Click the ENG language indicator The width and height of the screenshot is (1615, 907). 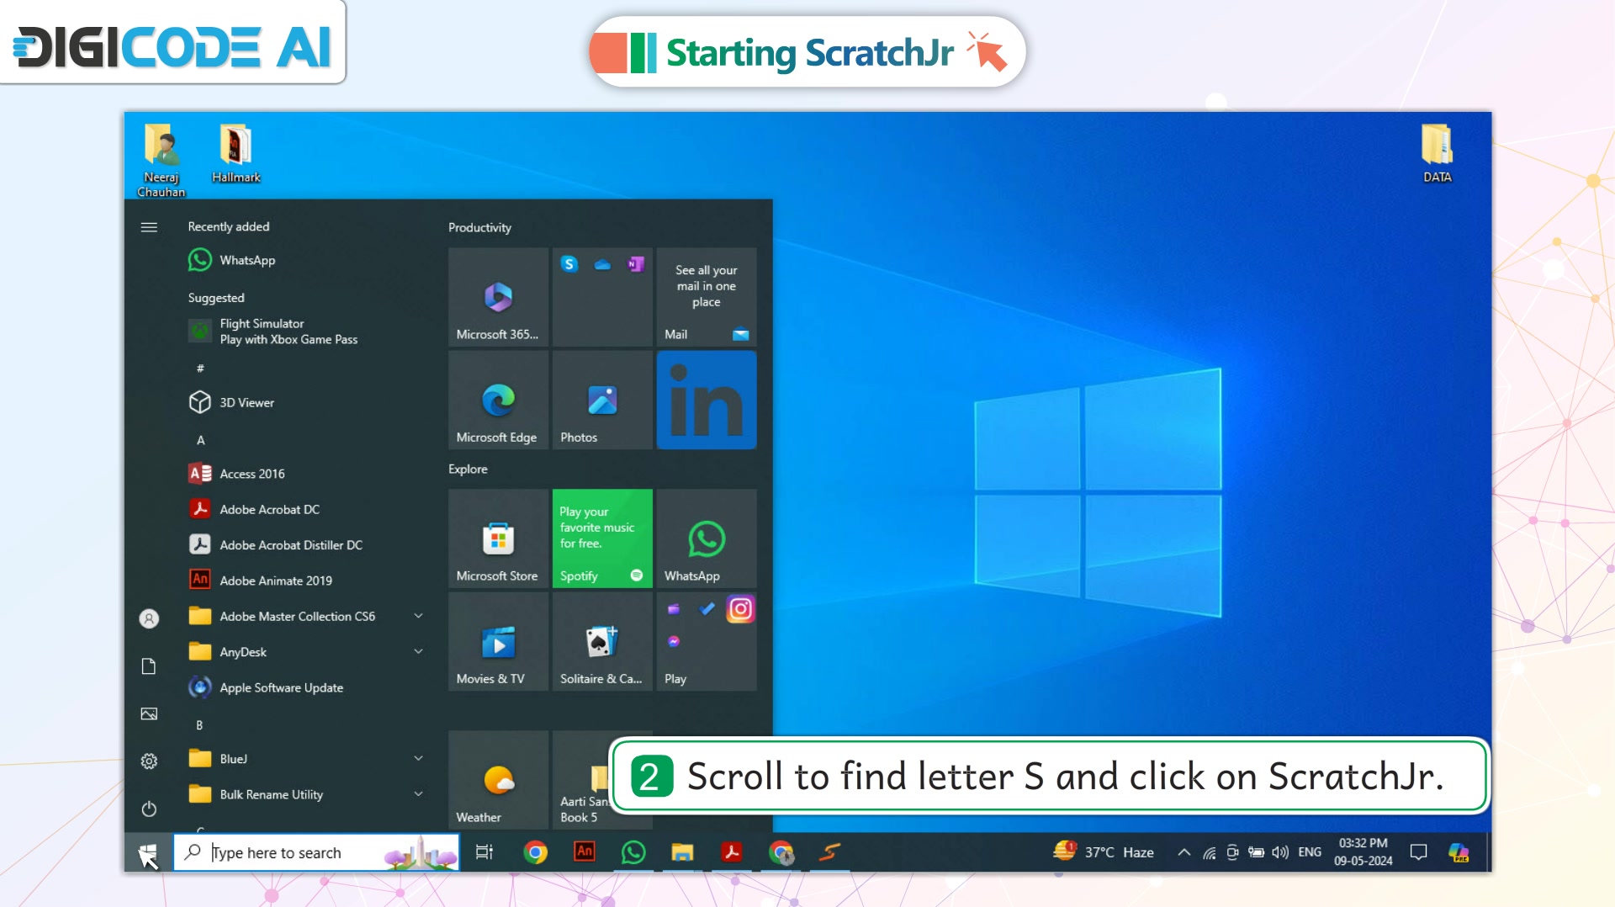tap(1309, 852)
